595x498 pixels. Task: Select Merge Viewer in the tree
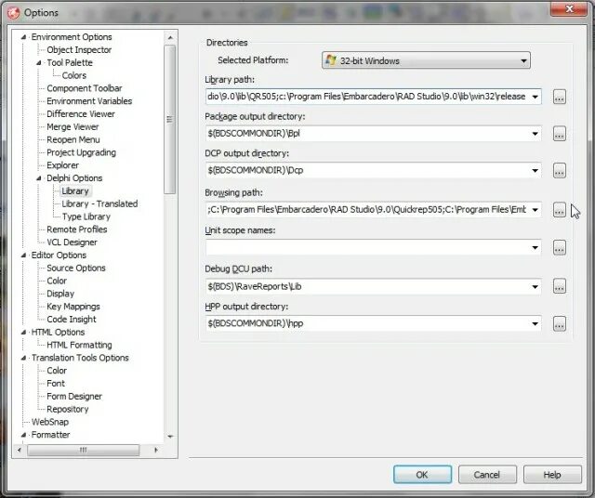73,127
